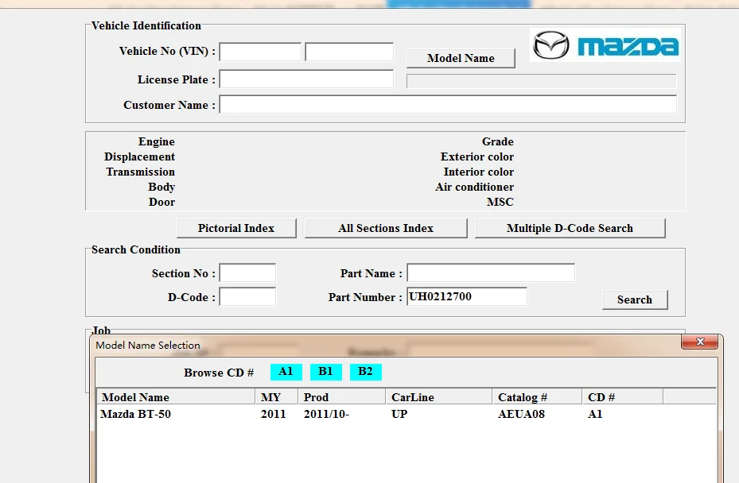Browse CD B1
The image size is (739, 483).
pos(326,372)
